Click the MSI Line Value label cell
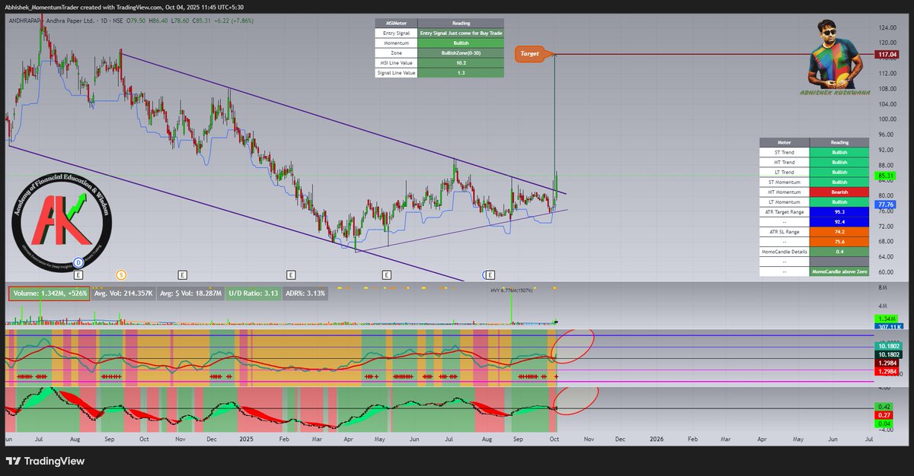Image resolution: width=914 pixels, height=476 pixels. tap(396, 63)
